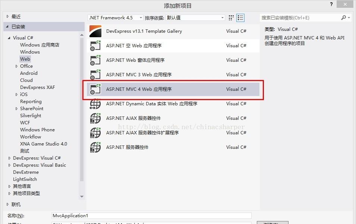
Task: Choose ASP.NET MVC 3 Web 应用程序 text
Action: click(139, 74)
